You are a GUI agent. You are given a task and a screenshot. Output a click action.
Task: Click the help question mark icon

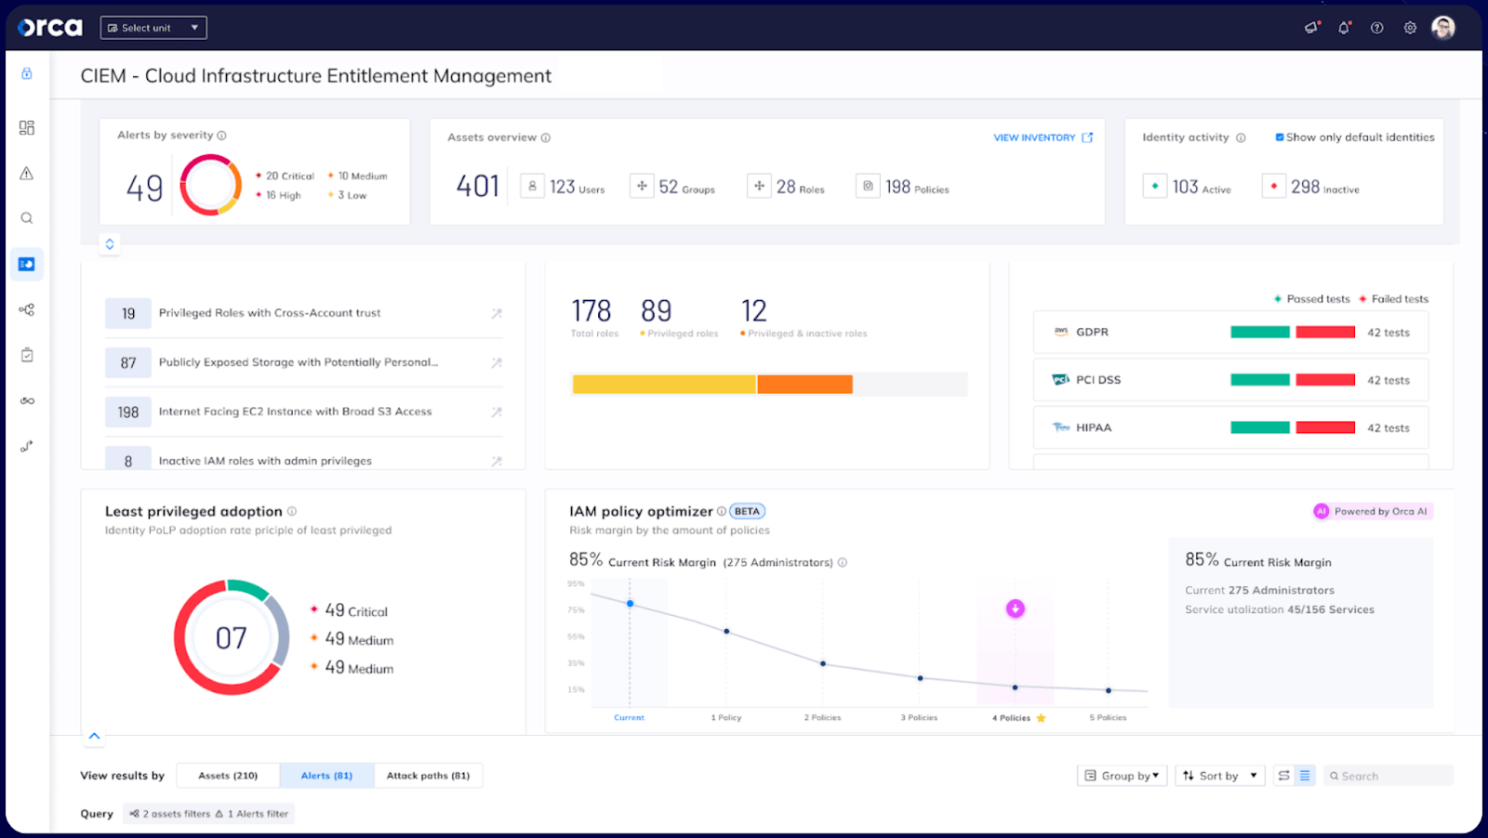coord(1377,28)
